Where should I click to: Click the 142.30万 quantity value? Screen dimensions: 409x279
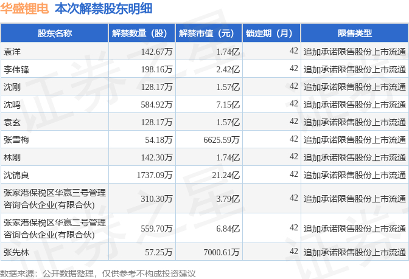(156, 157)
